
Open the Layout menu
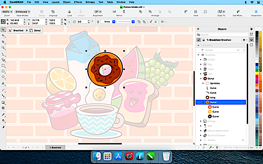tap(56, 2)
